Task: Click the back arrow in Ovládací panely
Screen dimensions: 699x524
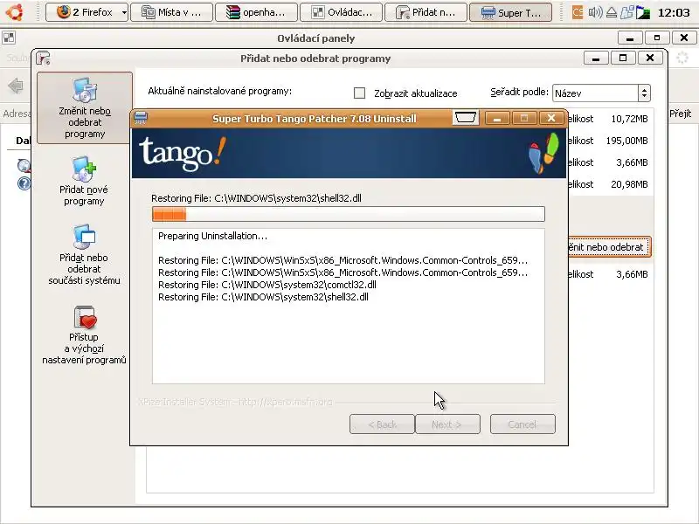Action: 16,86
